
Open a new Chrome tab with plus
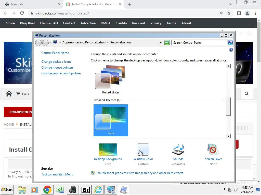[130, 4]
